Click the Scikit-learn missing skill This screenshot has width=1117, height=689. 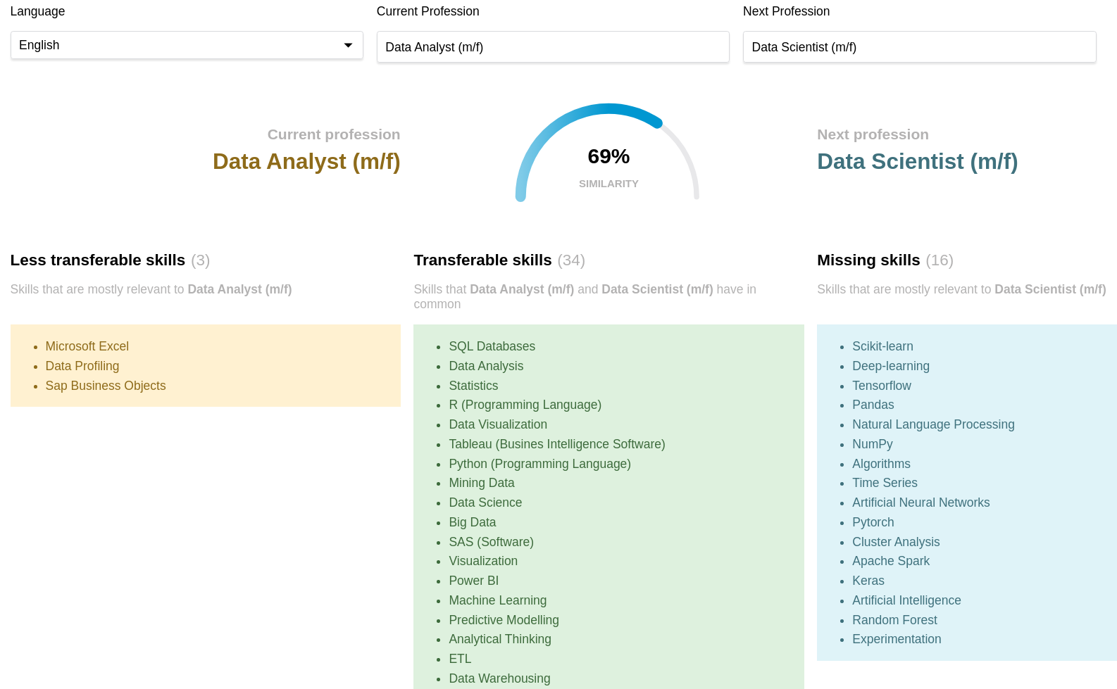(x=882, y=346)
